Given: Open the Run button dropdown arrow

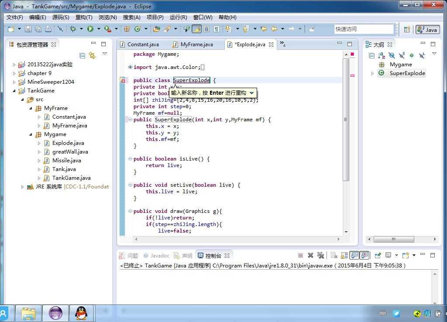Looking at the screenshot, I should click(99, 29).
